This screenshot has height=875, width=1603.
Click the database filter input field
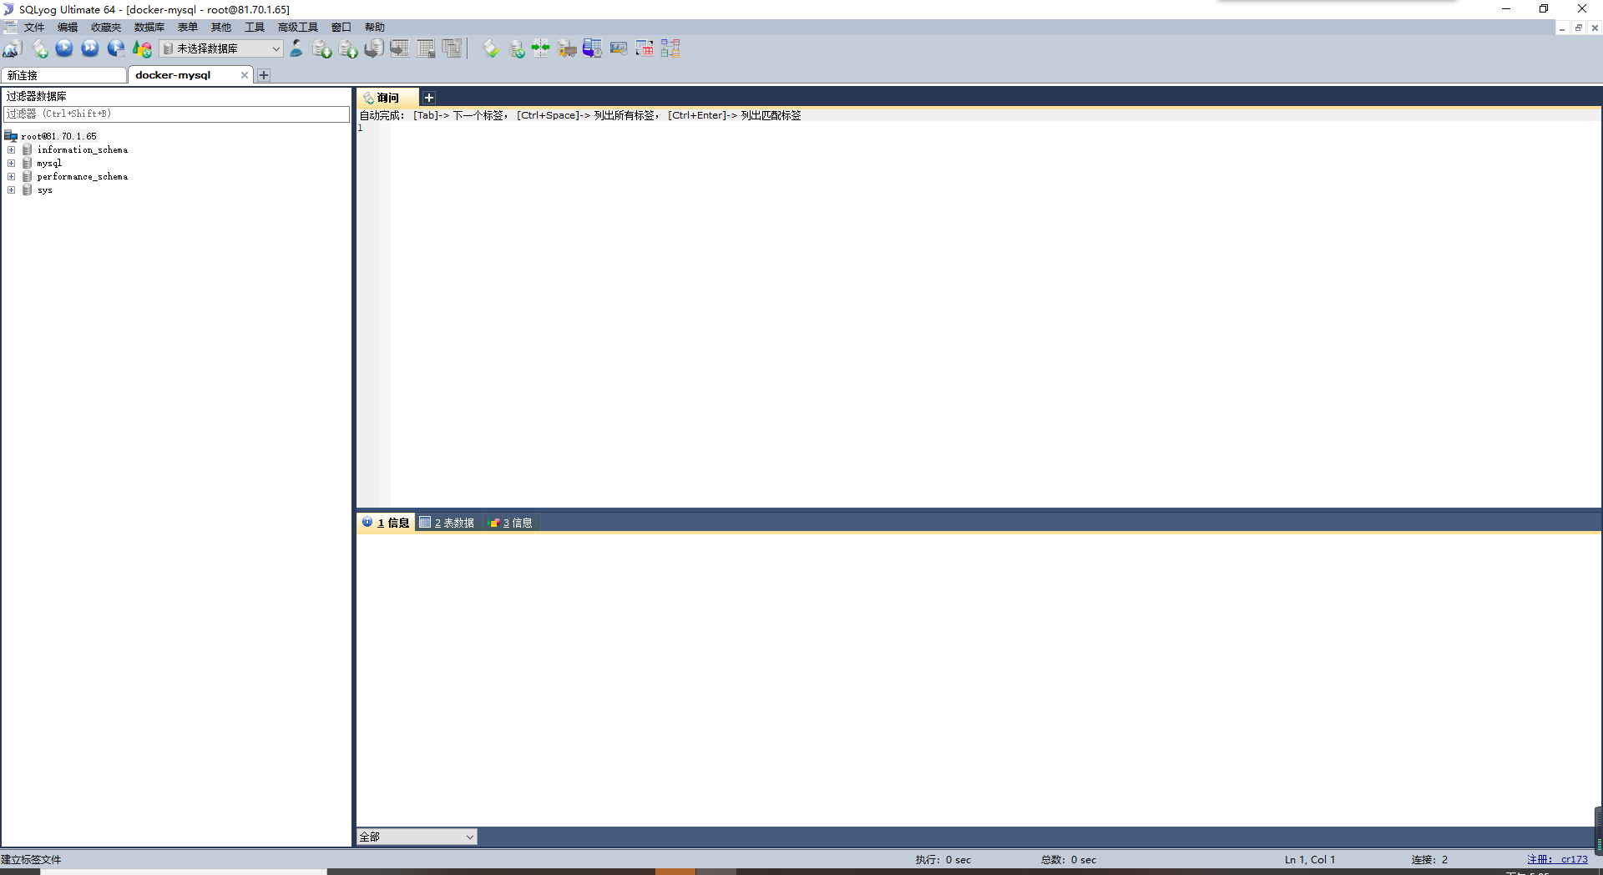(176, 114)
